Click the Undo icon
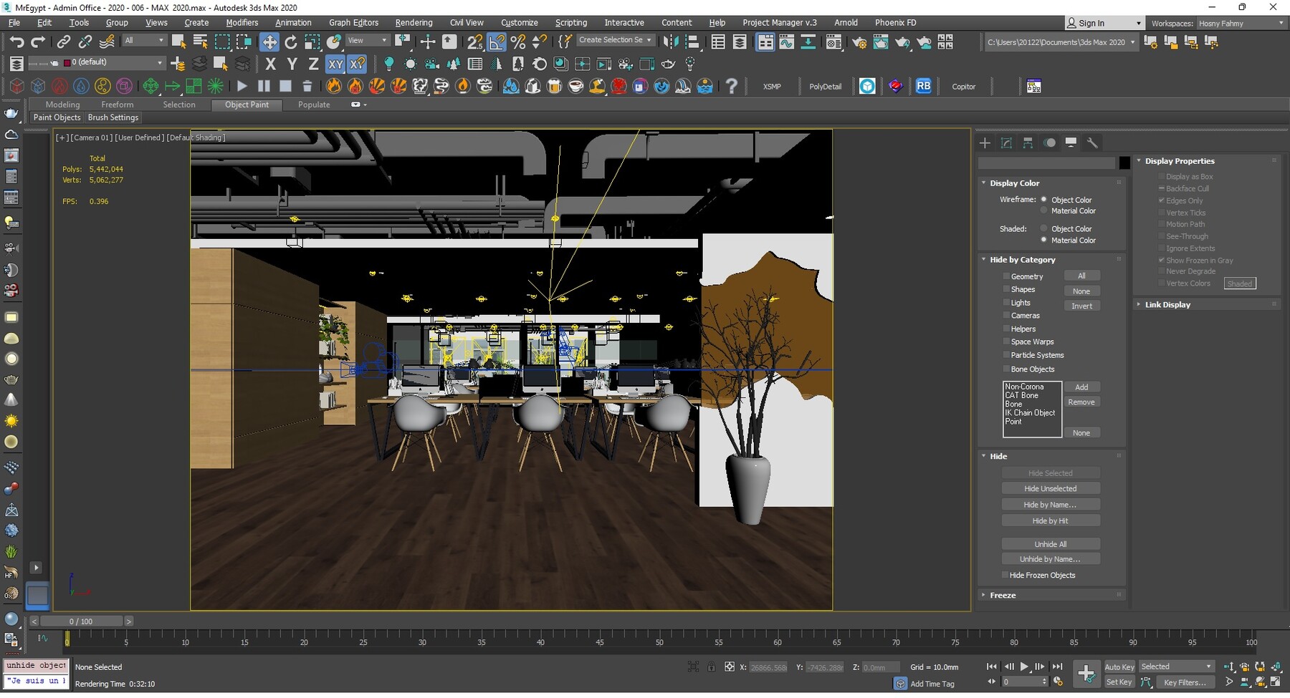Viewport: 1290px width, 698px height. pos(17,42)
